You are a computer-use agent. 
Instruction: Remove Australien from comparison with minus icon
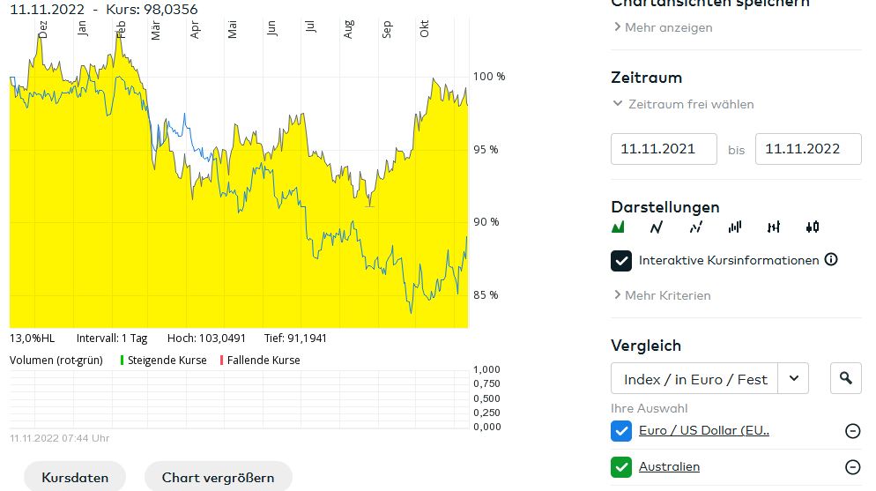852,467
